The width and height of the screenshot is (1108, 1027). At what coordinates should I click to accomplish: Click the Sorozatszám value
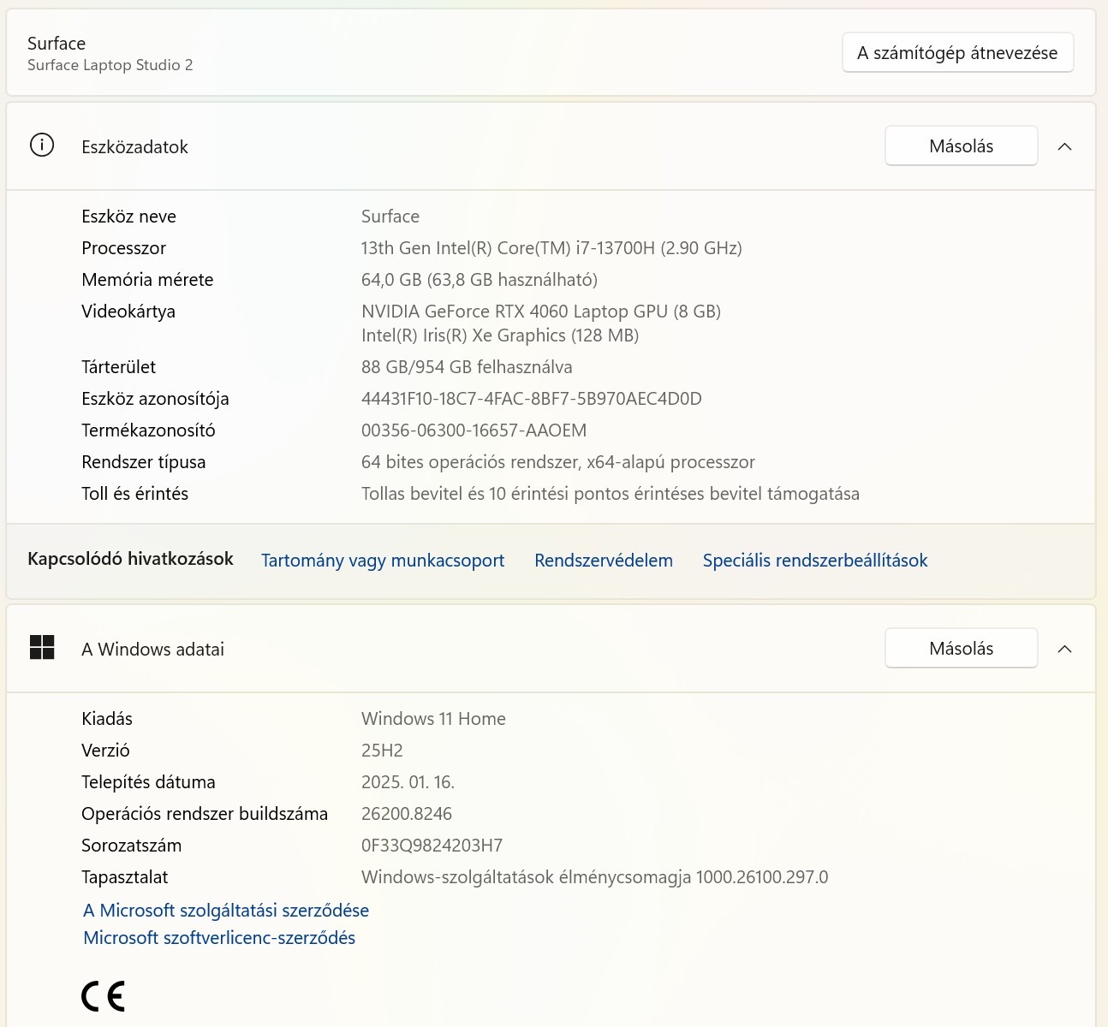[432, 846]
